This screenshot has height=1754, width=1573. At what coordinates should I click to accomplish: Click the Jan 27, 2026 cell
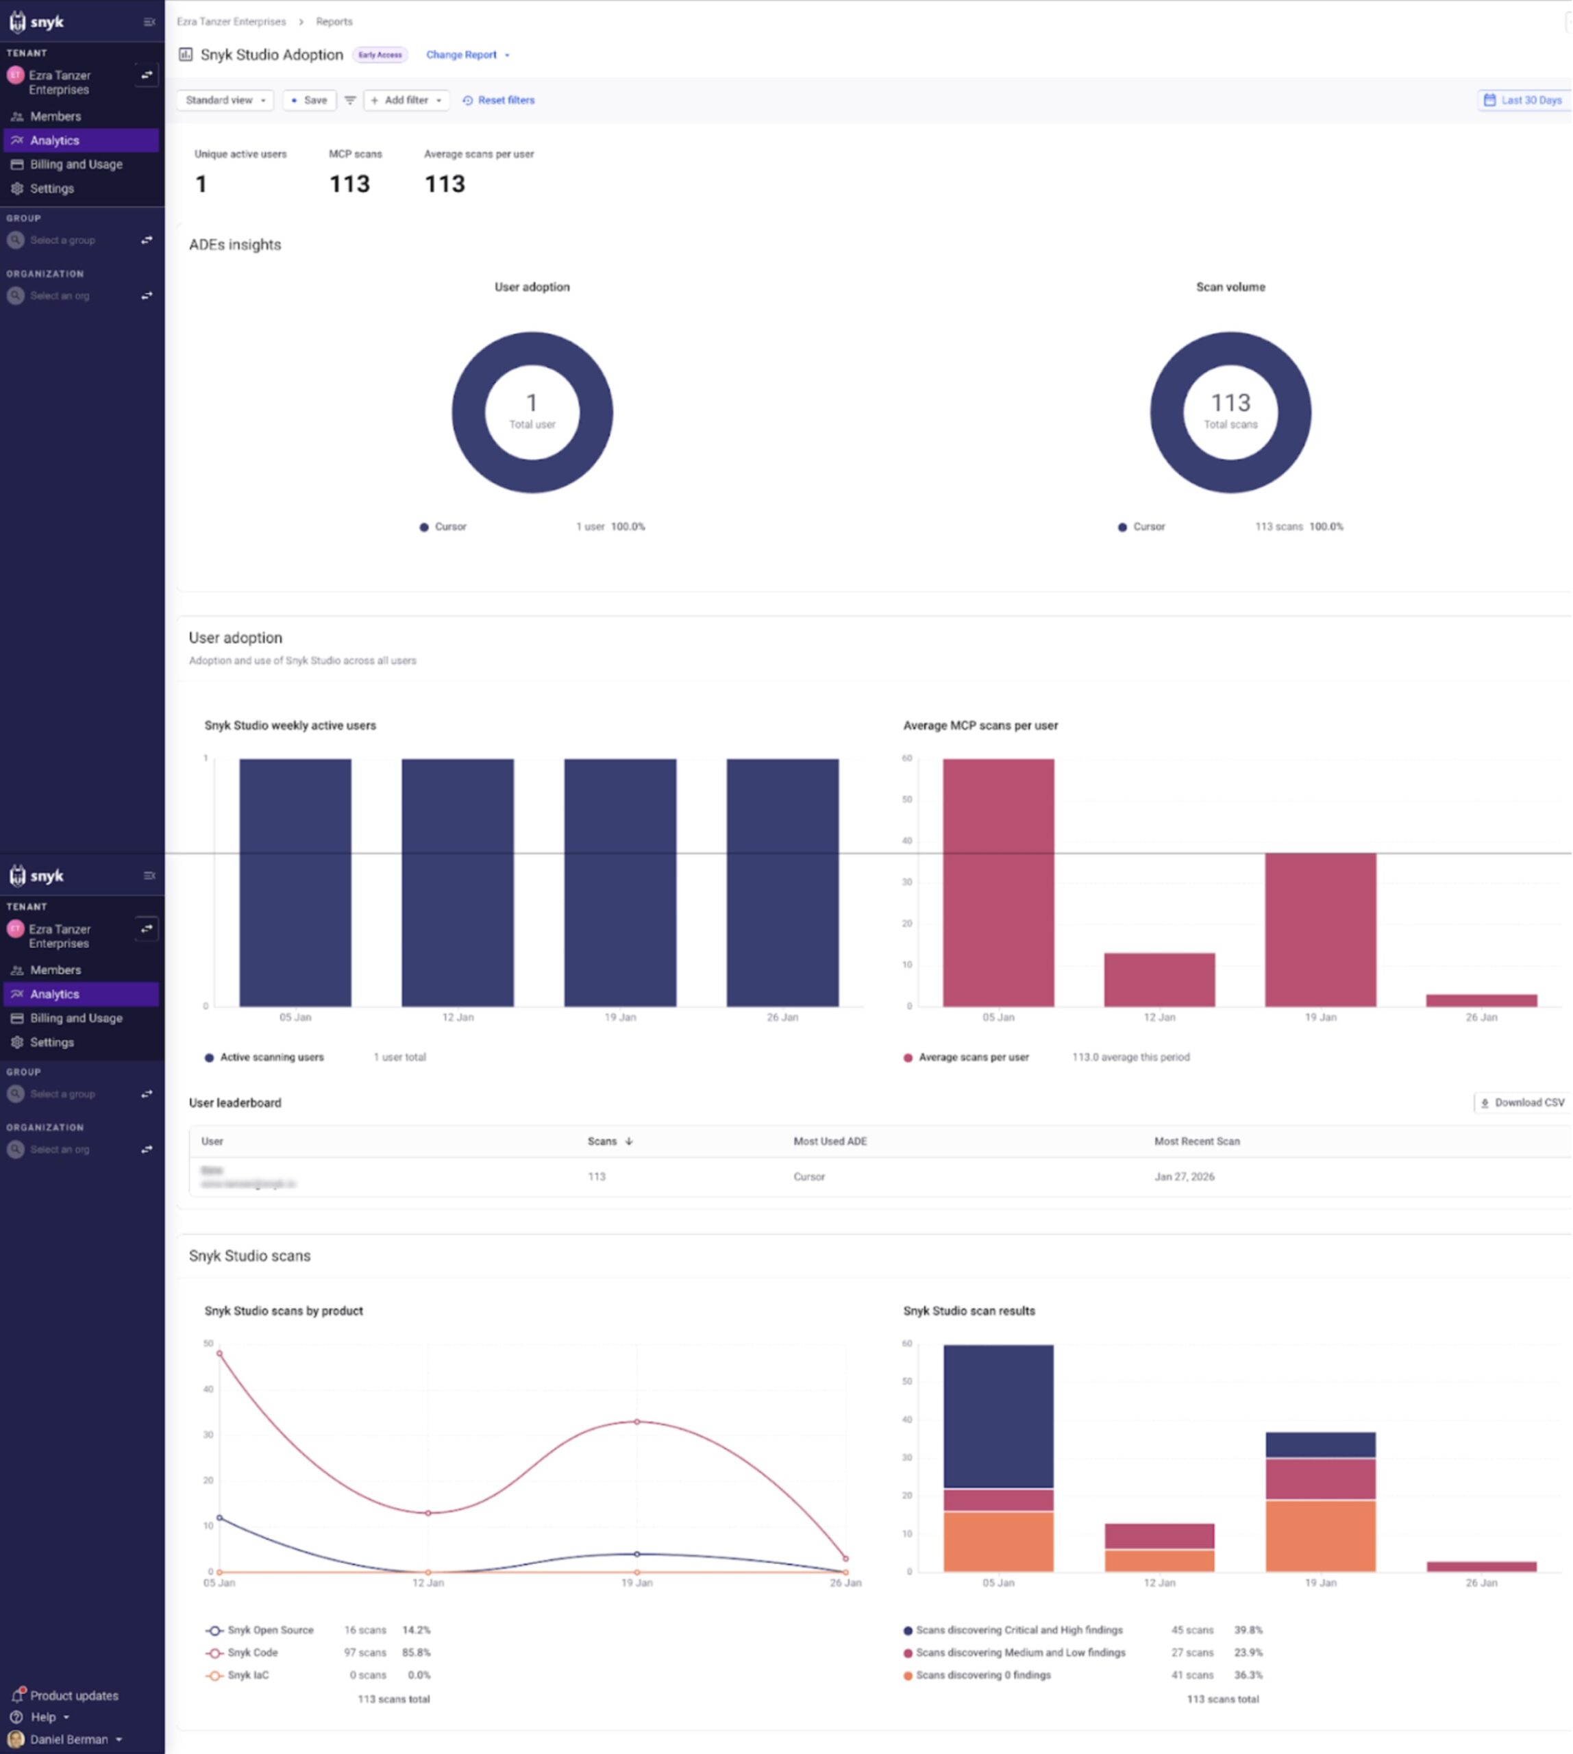(1184, 1176)
